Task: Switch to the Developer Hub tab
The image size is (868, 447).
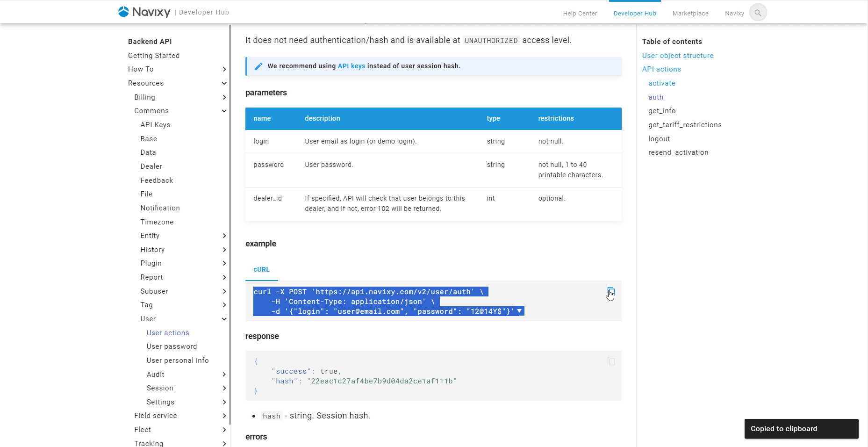Action: point(635,13)
